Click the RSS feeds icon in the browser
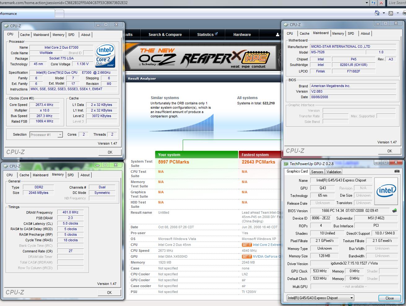The width and height of the screenshot is (406, 306). coord(391,13)
